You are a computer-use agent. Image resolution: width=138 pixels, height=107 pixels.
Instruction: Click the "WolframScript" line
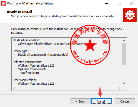click(x=30, y=73)
